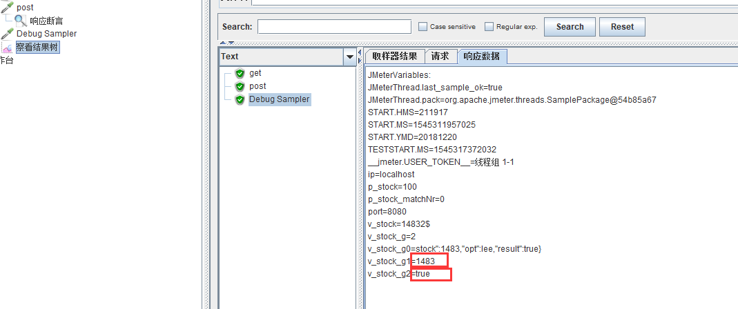The height and width of the screenshot is (309, 738).
Task: Click v_stock_g1=1483 line
Action: point(402,261)
